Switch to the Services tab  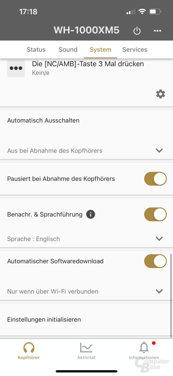tap(135, 49)
